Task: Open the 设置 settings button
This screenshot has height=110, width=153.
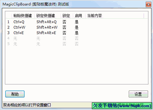Action: pyautogui.click(x=138, y=94)
